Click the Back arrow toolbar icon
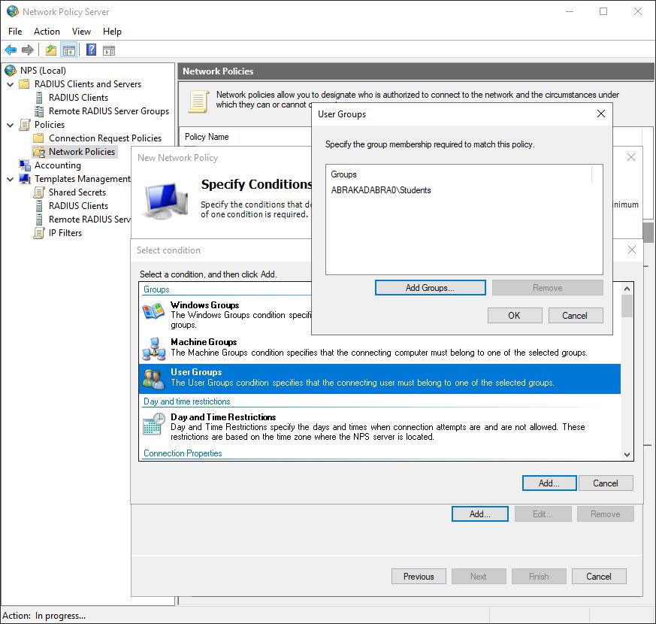 11,50
